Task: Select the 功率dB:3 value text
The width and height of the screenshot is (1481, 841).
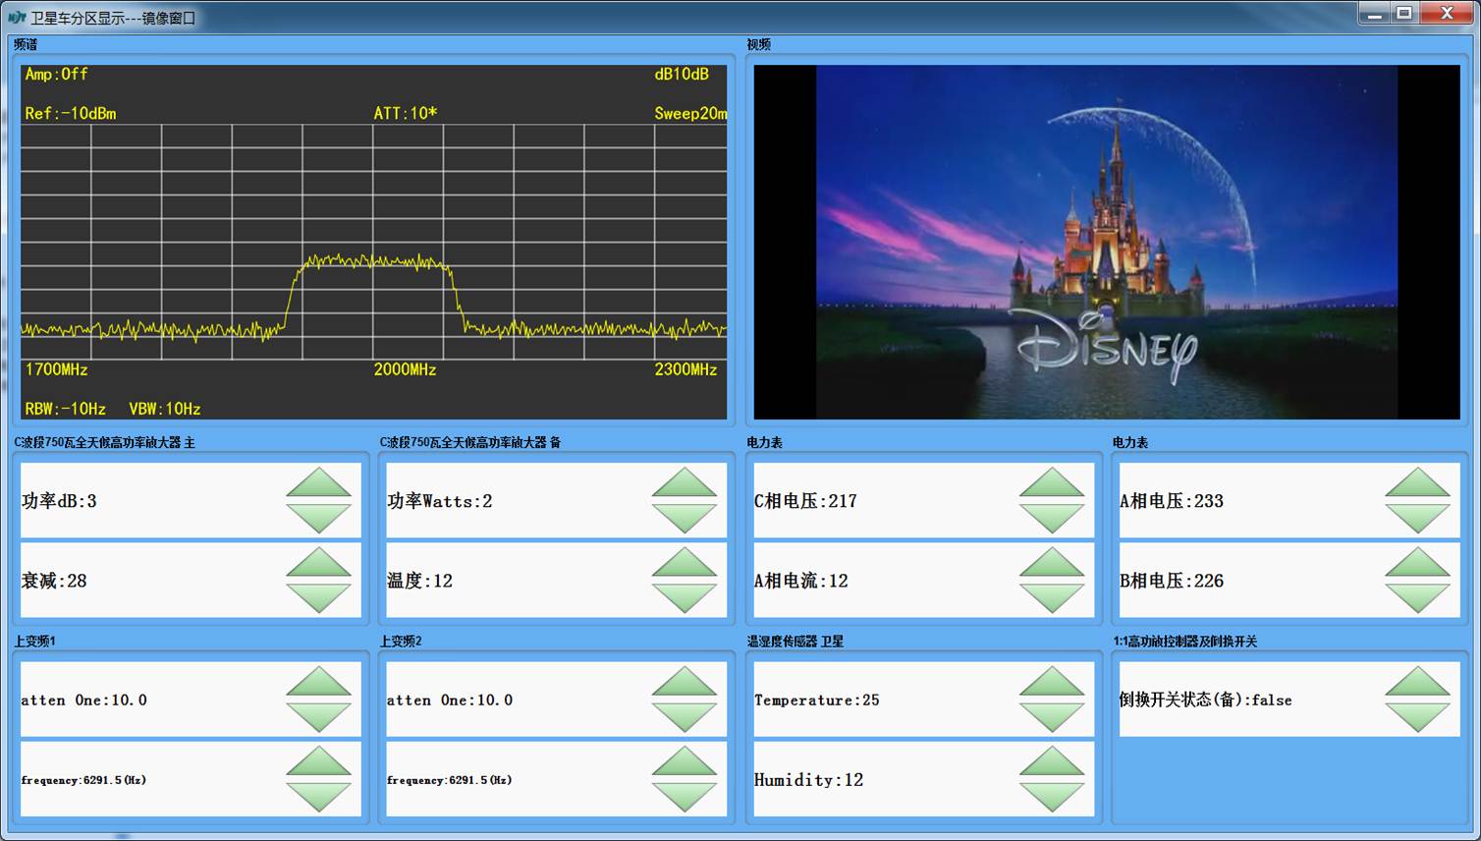Action: point(59,501)
